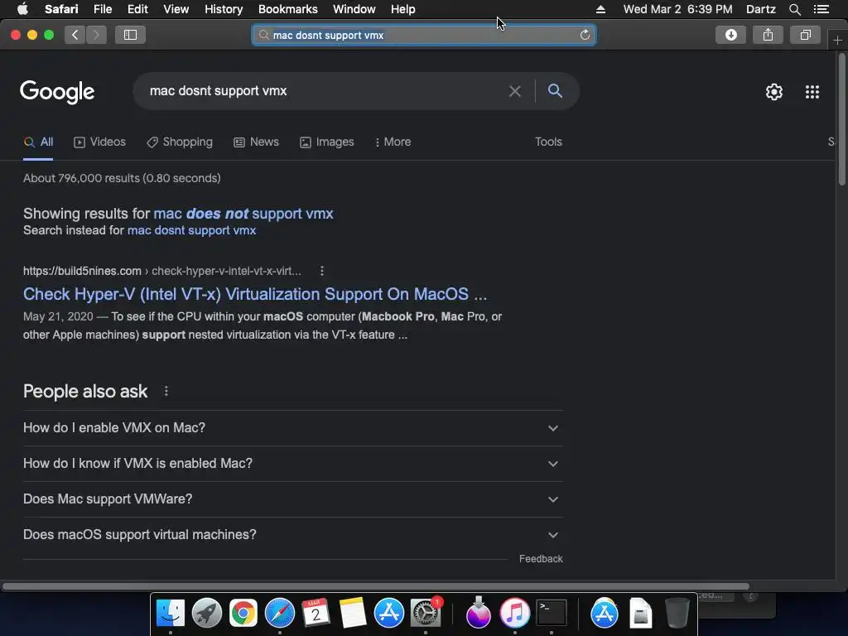
Task: Switch to the Images tab
Action: click(326, 142)
